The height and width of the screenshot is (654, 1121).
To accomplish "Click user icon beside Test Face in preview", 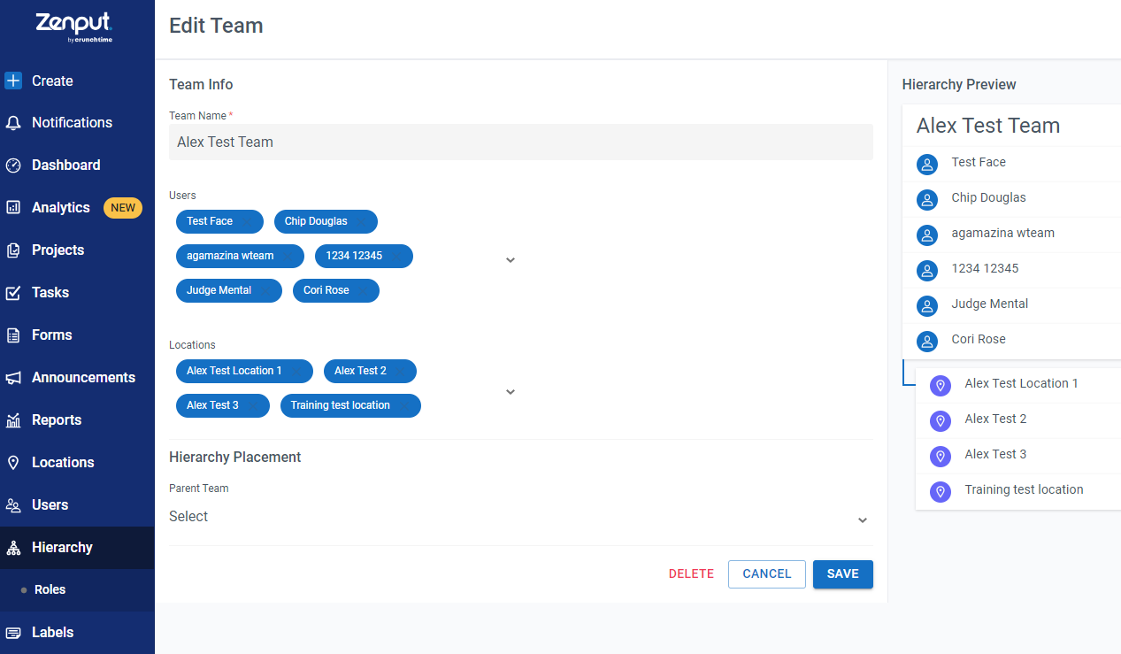I will click(927, 164).
